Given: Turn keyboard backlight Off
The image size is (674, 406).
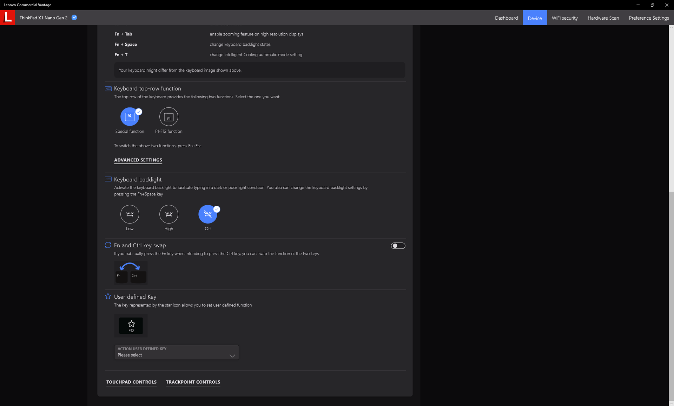Looking at the screenshot, I should (x=207, y=214).
